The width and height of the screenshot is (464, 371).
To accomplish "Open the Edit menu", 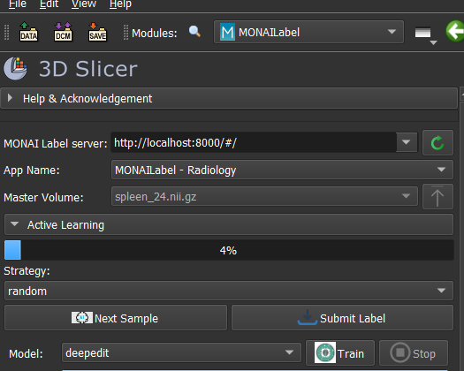I will 49,4.
